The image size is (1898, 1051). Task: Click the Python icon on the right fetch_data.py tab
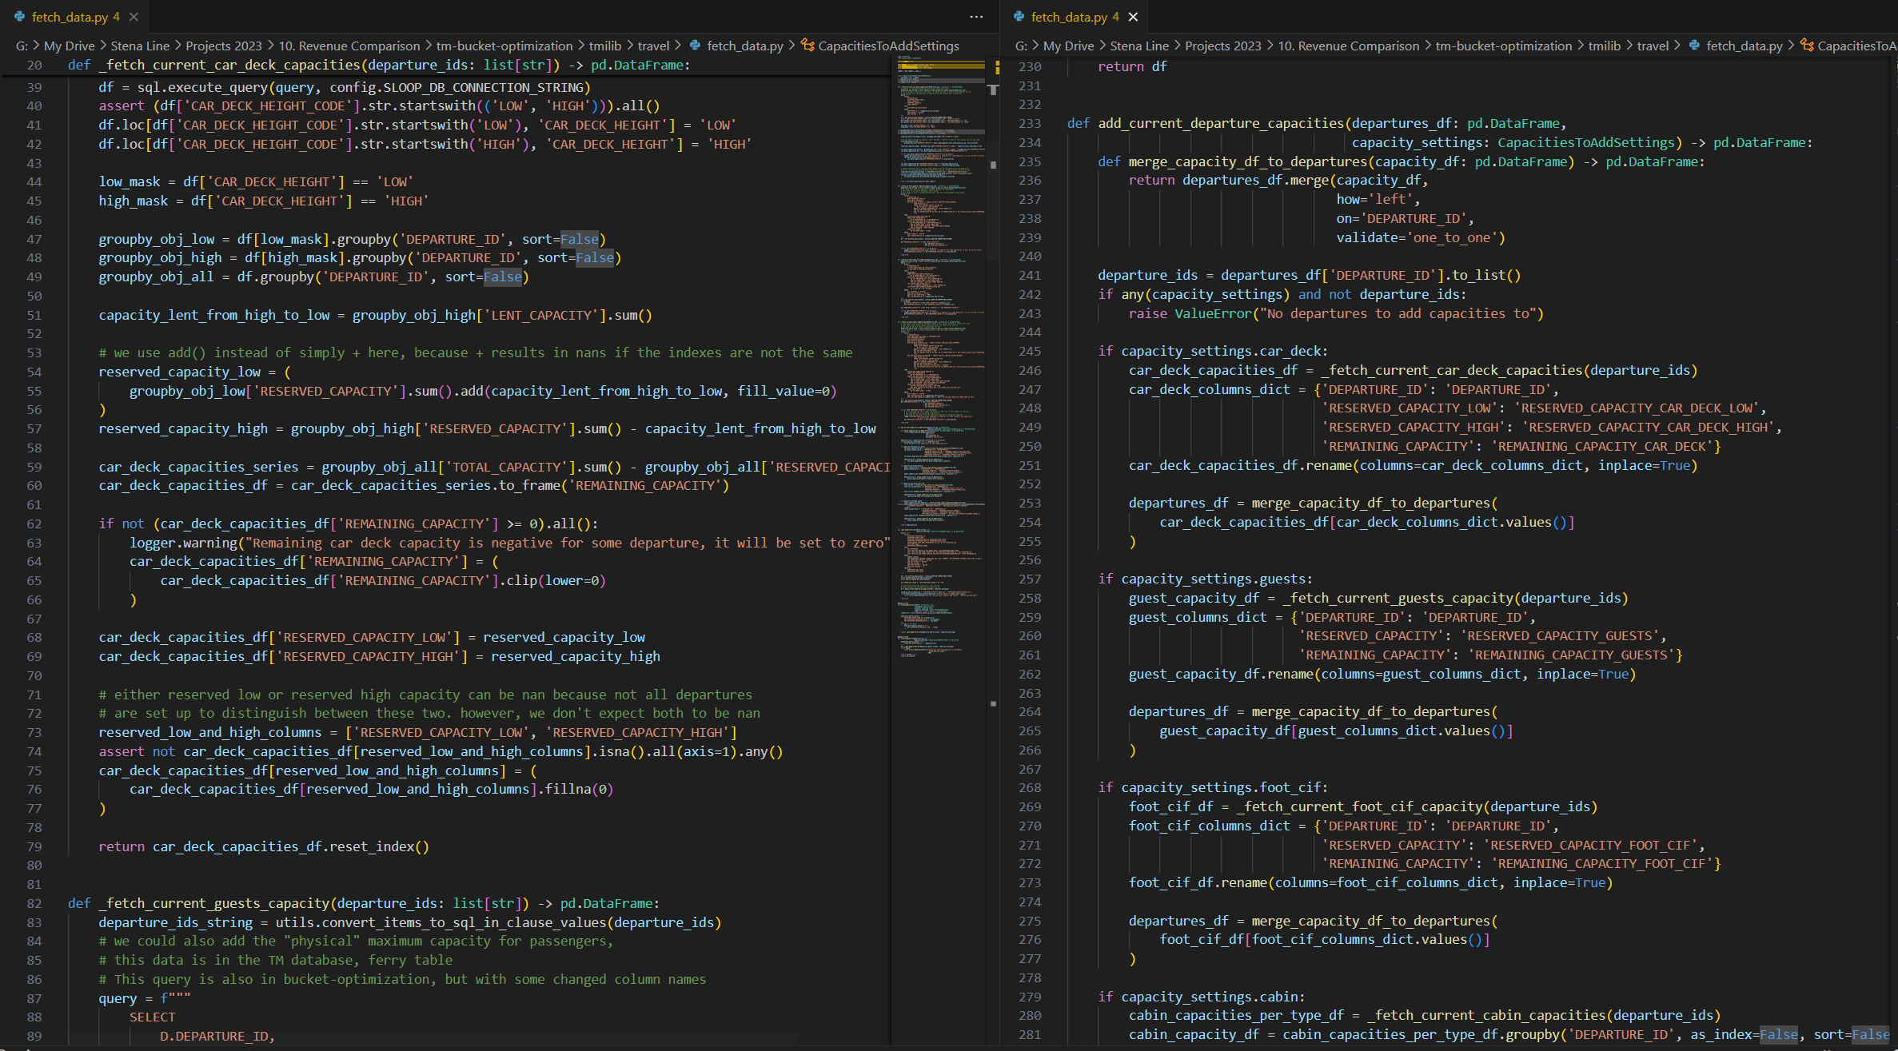[x=1017, y=16]
